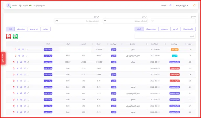Go to home via breadcrumb icon
The image size is (201, 118).
(170, 5)
